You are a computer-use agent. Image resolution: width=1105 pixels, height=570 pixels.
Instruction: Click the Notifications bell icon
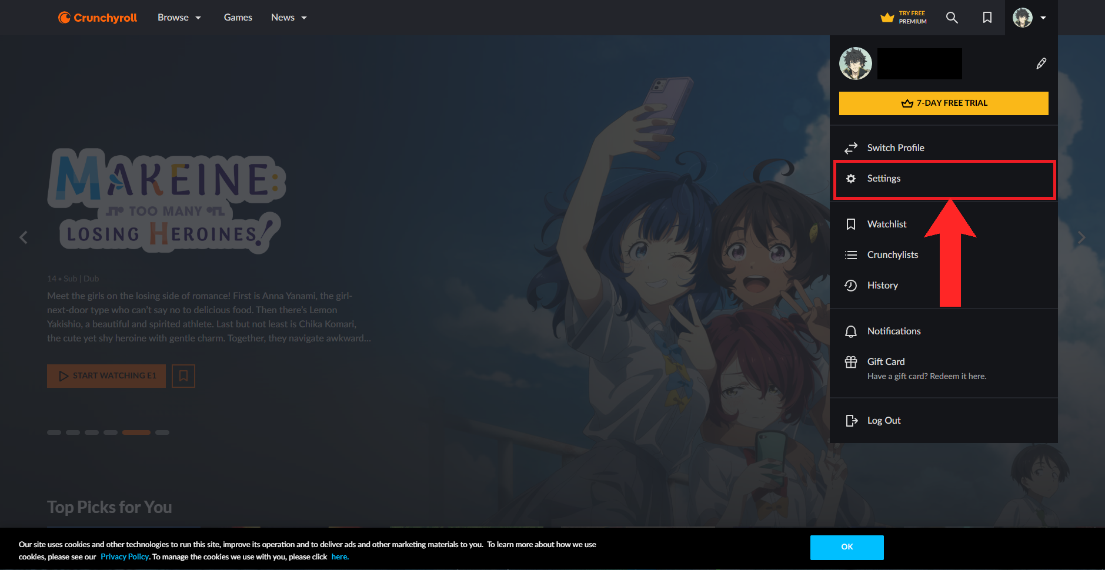[851, 331]
